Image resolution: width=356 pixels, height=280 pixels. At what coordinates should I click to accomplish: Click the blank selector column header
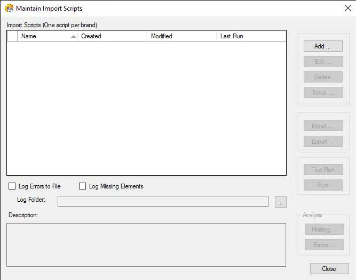12,36
